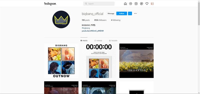Open the Messenger direct messages icon
200x94 pixels.
(x=130, y=4)
